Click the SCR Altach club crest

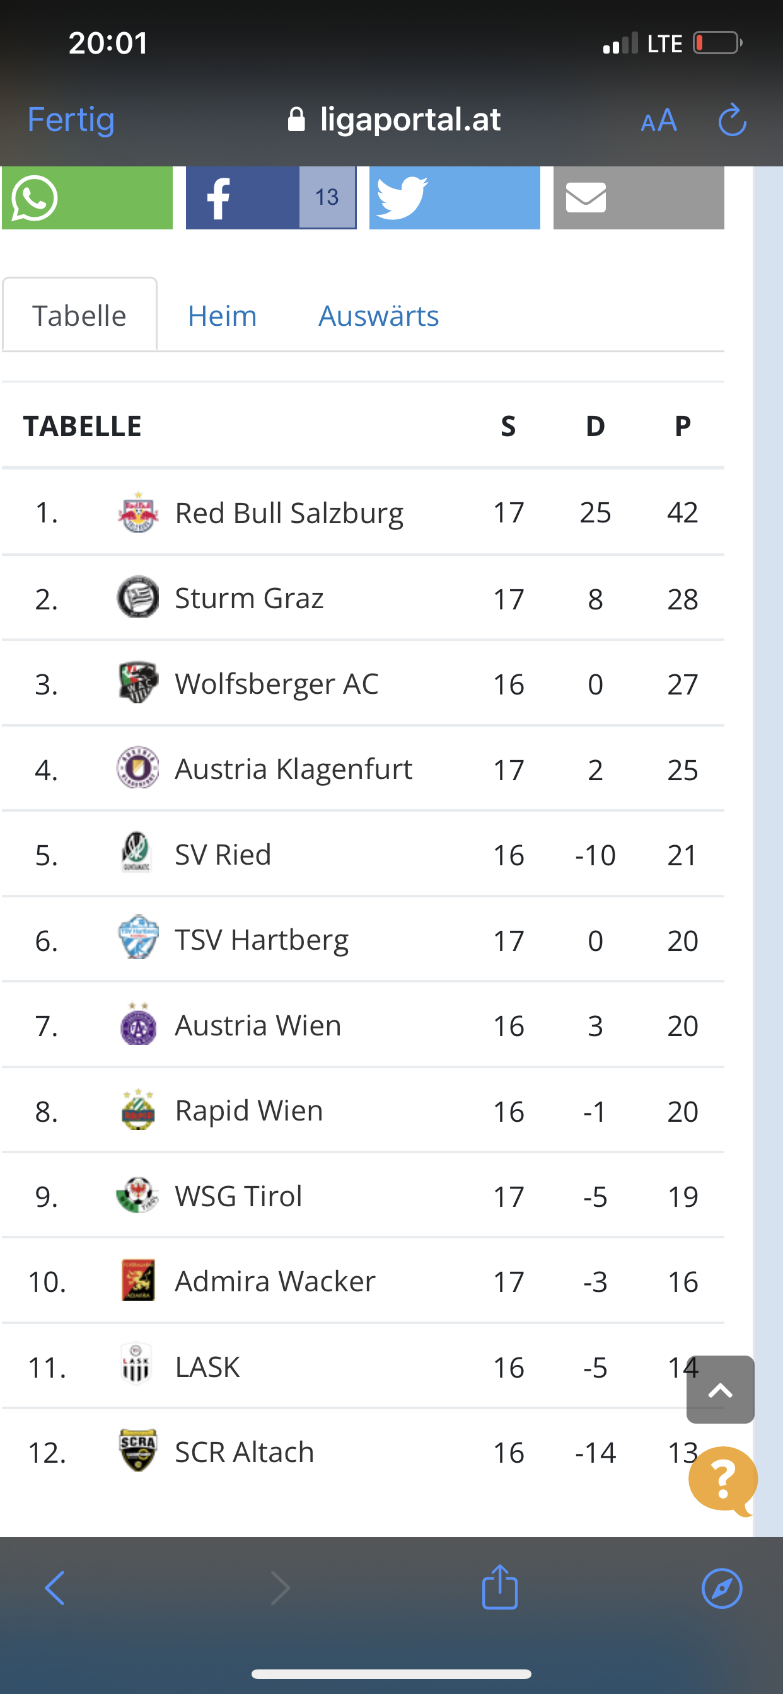[x=138, y=1450]
